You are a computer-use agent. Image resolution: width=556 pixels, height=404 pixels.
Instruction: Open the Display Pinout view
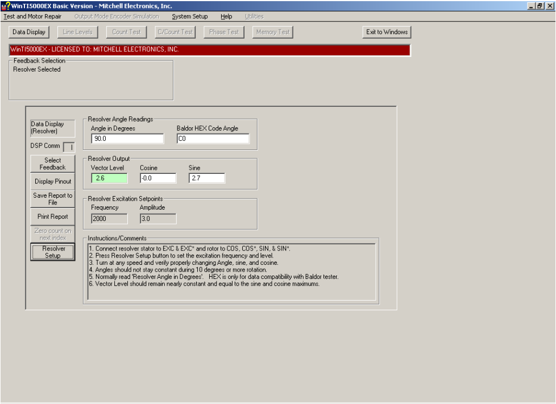pyautogui.click(x=52, y=182)
